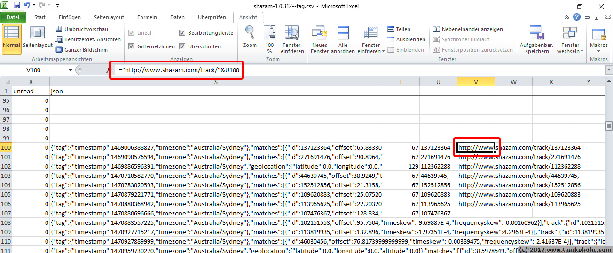
Task: Click Aufgabenber. speichern workspace icon
Action: pos(537,39)
